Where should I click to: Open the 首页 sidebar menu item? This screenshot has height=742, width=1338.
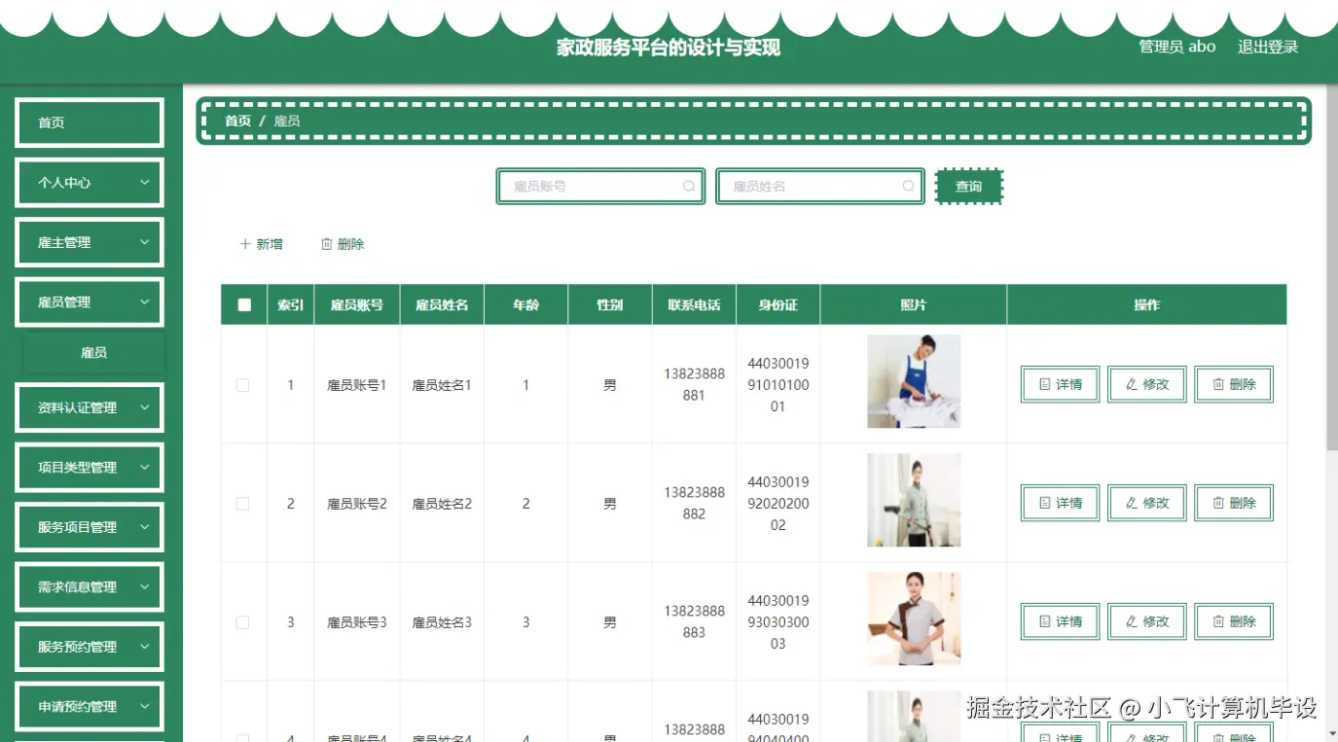tap(89, 122)
